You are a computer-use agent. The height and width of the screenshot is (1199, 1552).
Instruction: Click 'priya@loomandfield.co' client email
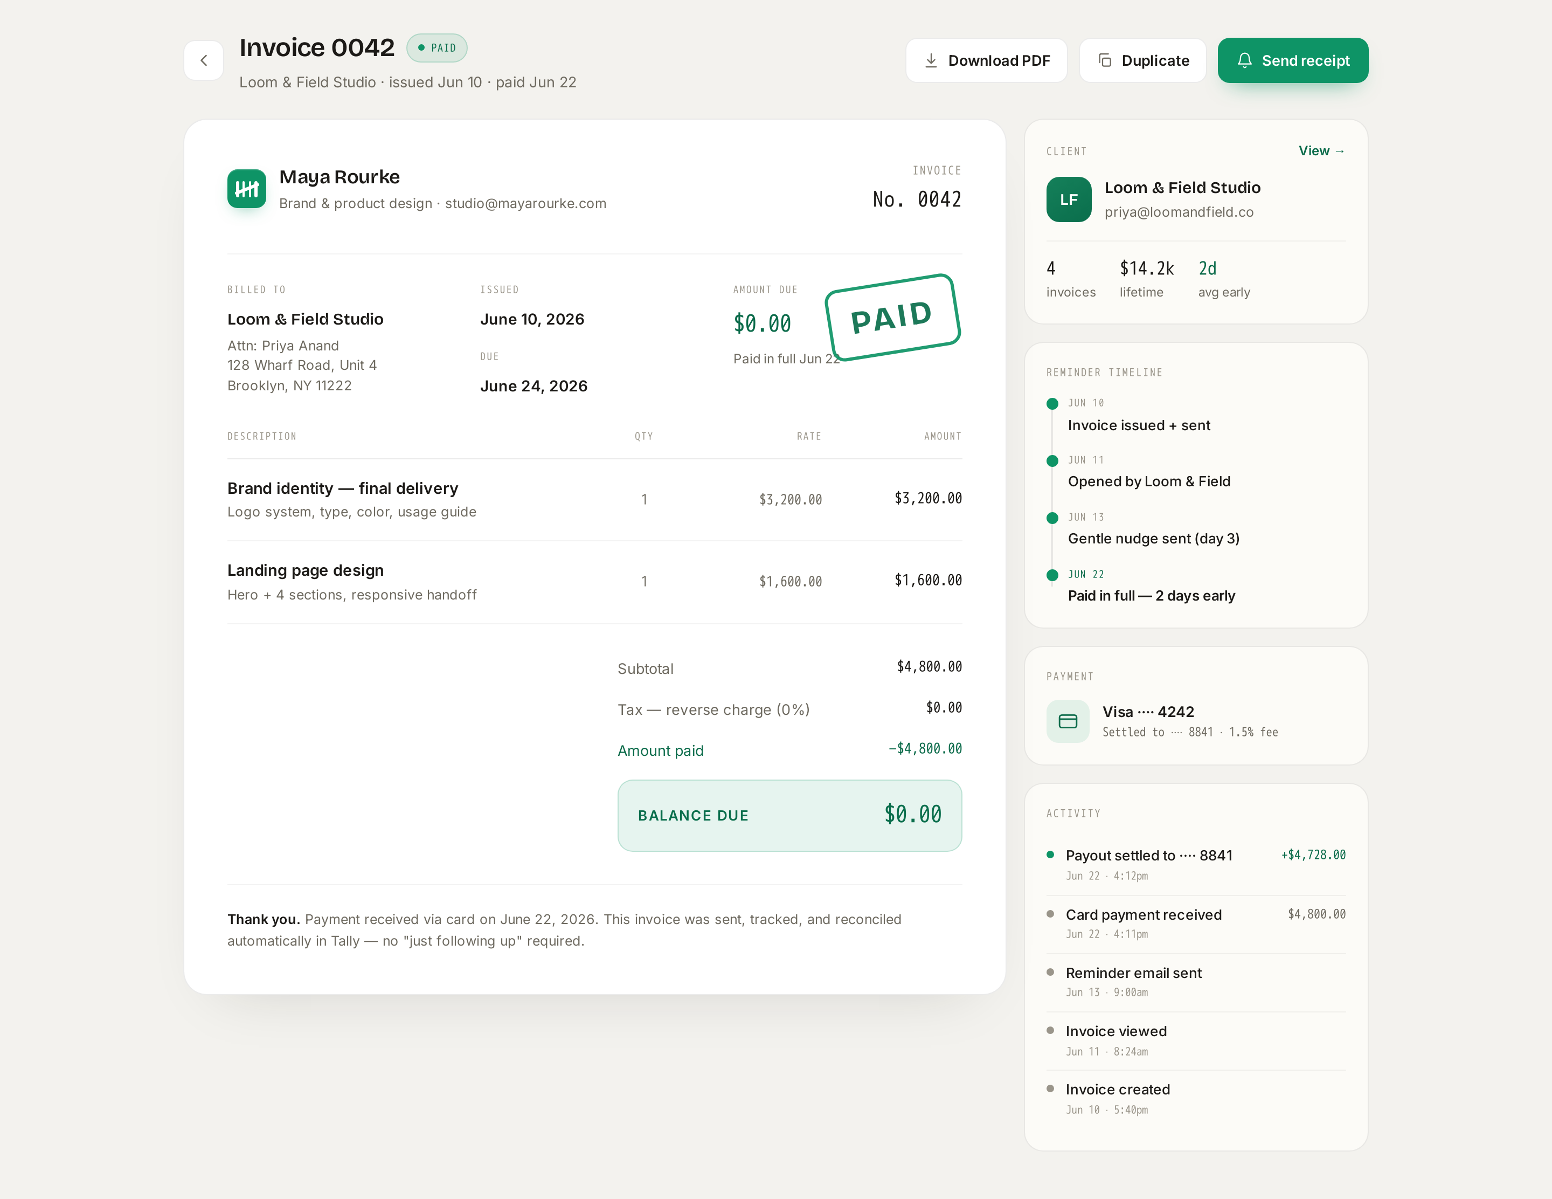1179,212
